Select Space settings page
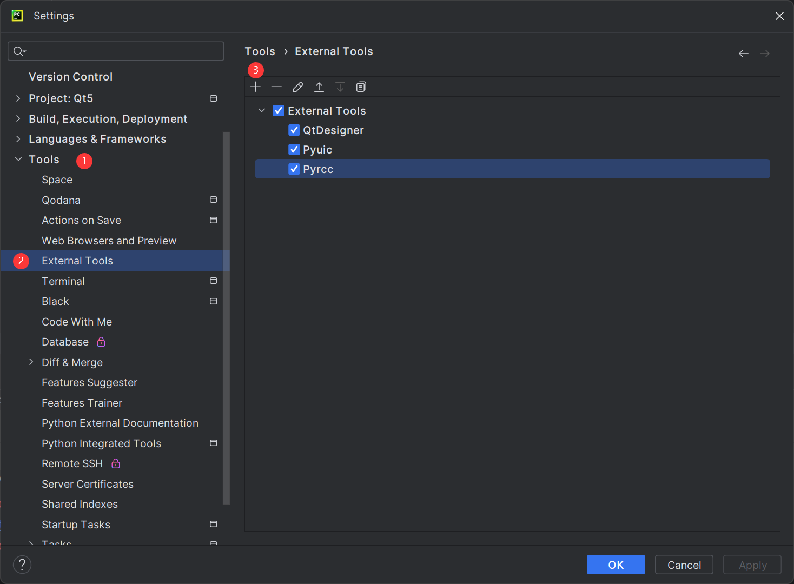This screenshot has height=584, width=794. click(x=57, y=180)
